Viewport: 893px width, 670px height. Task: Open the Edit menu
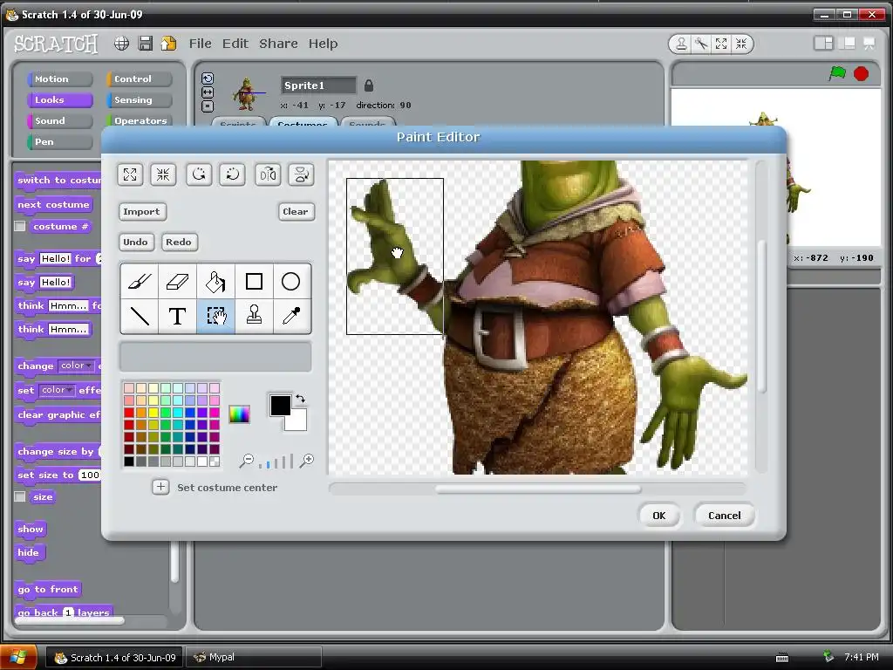click(x=235, y=44)
